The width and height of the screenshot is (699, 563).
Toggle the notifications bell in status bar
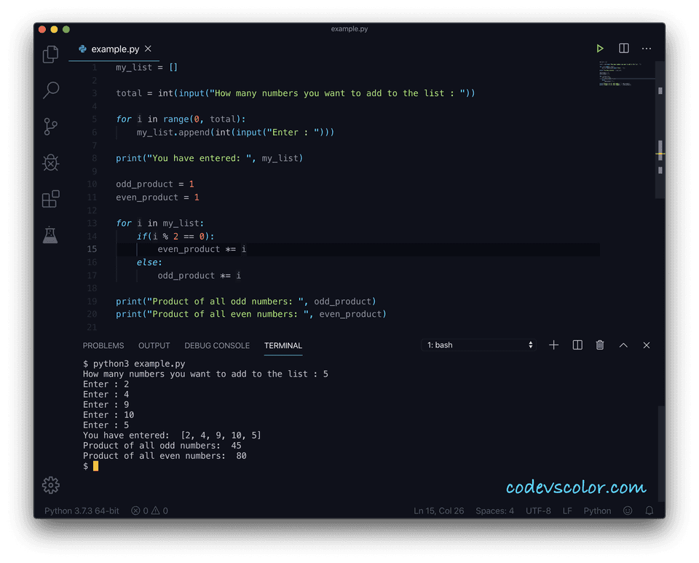(649, 511)
